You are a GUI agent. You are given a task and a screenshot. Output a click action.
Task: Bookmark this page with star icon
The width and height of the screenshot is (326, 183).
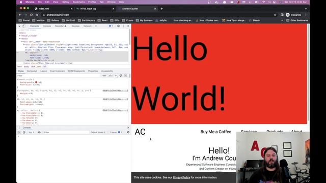(275, 15)
